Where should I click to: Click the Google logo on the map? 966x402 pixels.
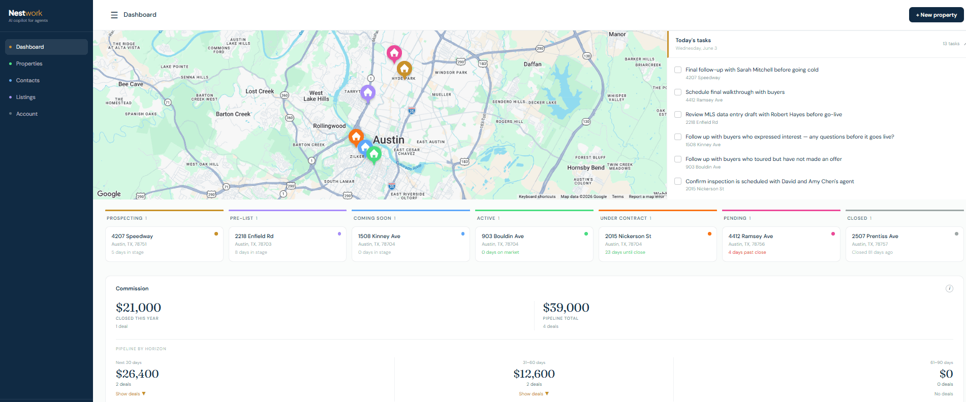[109, 194]
